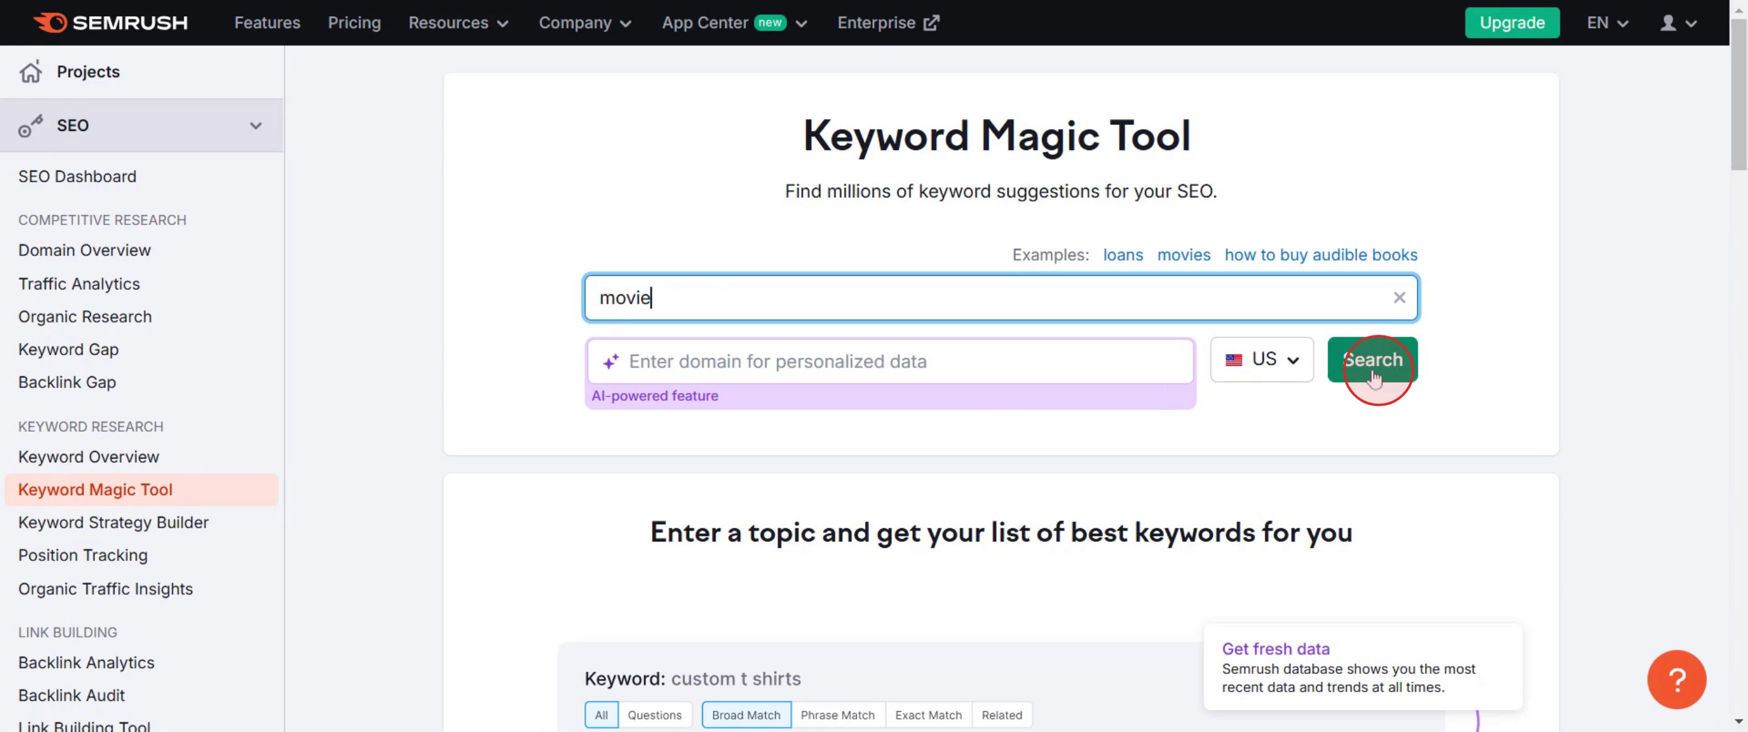Open Organic Traffic Insights
The width and height of the screenshot is (1748, 732).
(105, 589)
